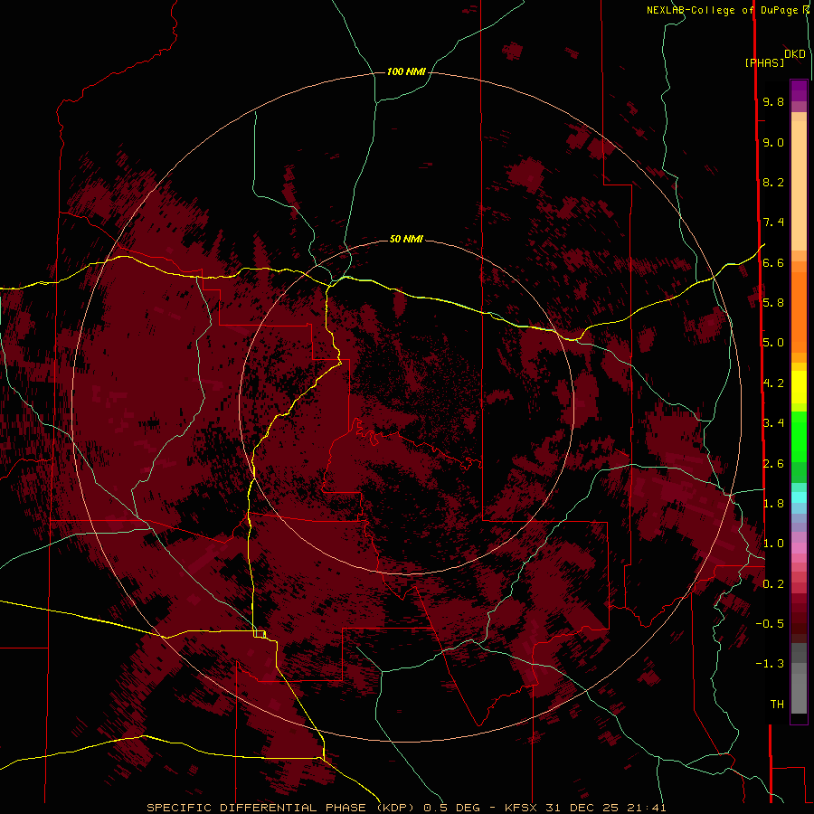Select the light peach band of the legend

799,185
